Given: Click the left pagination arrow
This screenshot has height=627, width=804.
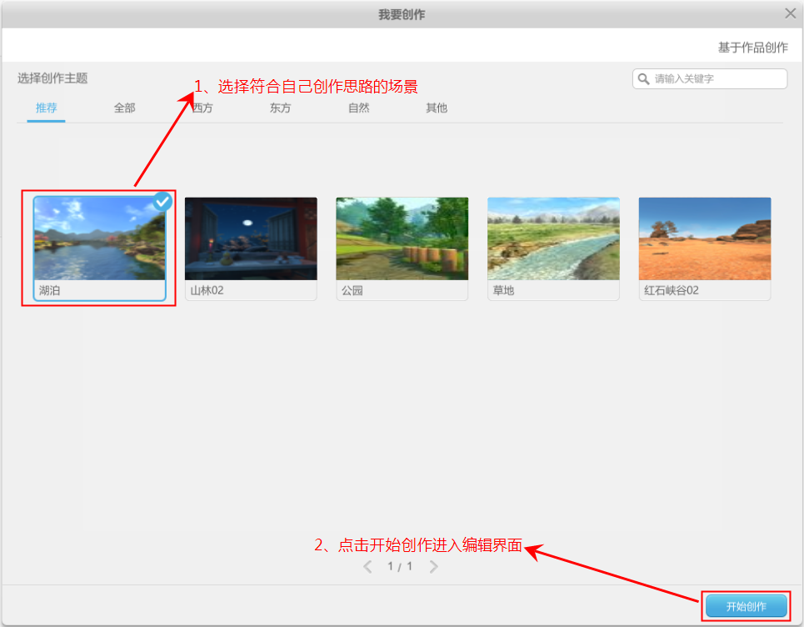Looking at the screenshot, I should click(x=367, y=566).
